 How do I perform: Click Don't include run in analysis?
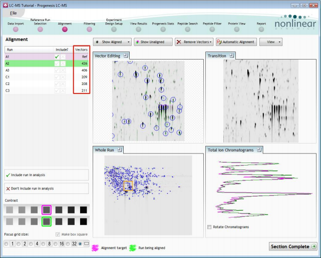(47, 188)
